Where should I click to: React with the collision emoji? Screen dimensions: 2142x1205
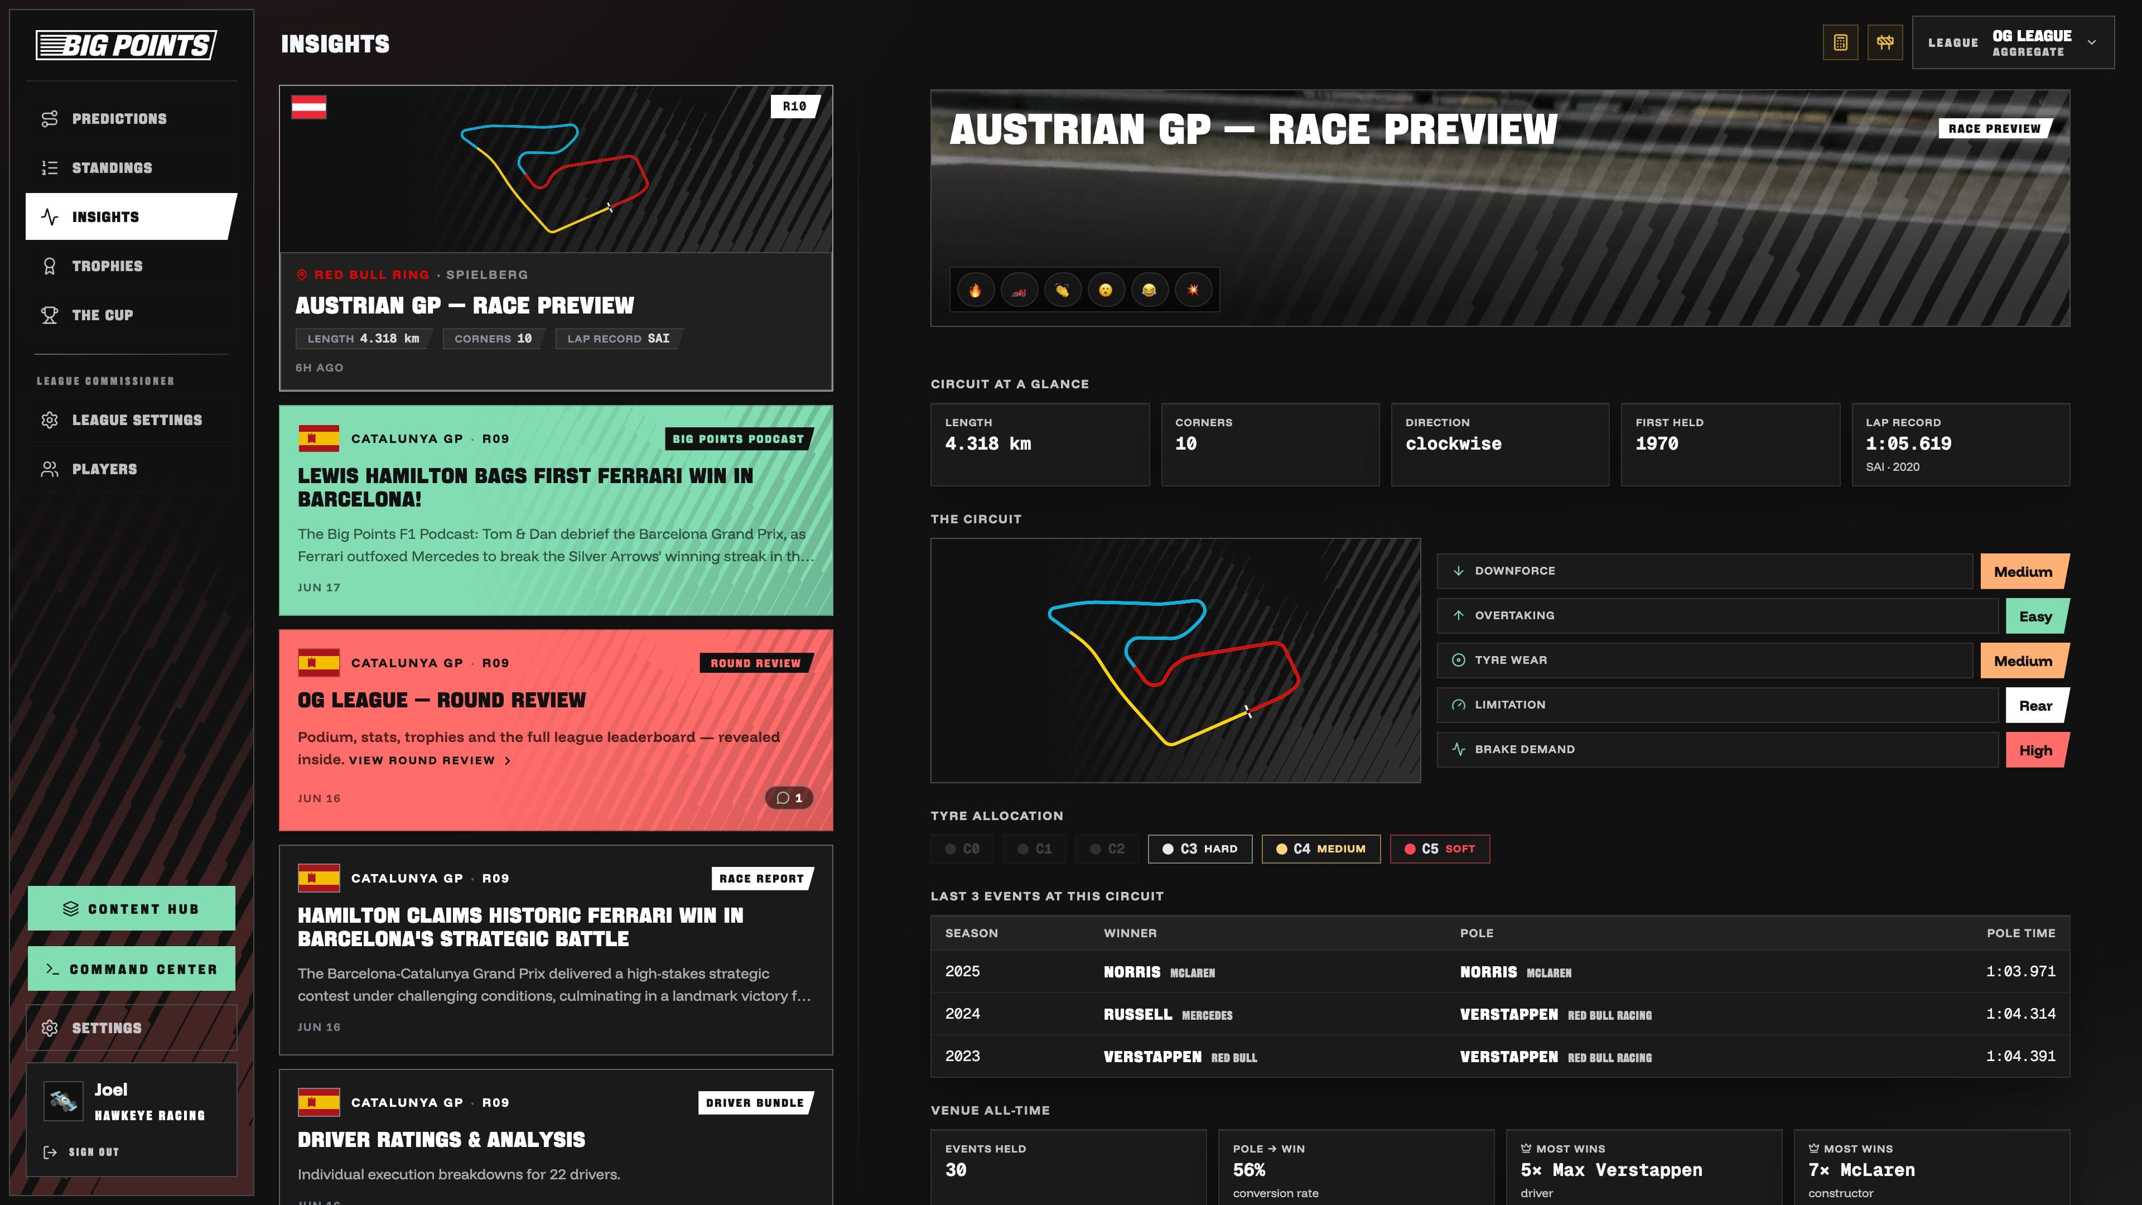click(1193, 290)
